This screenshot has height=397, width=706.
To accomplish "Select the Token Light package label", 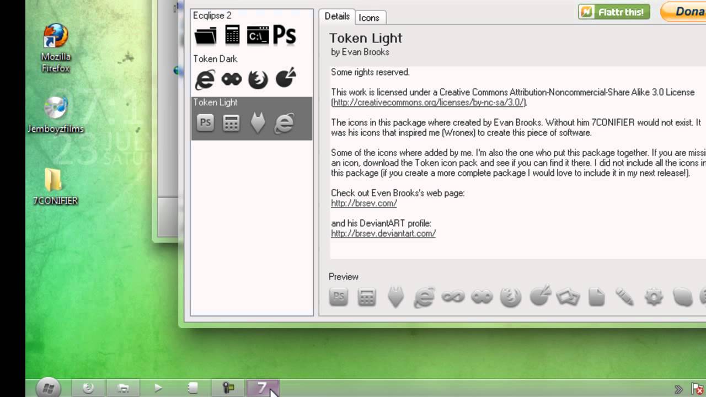I will pos(215,103).
